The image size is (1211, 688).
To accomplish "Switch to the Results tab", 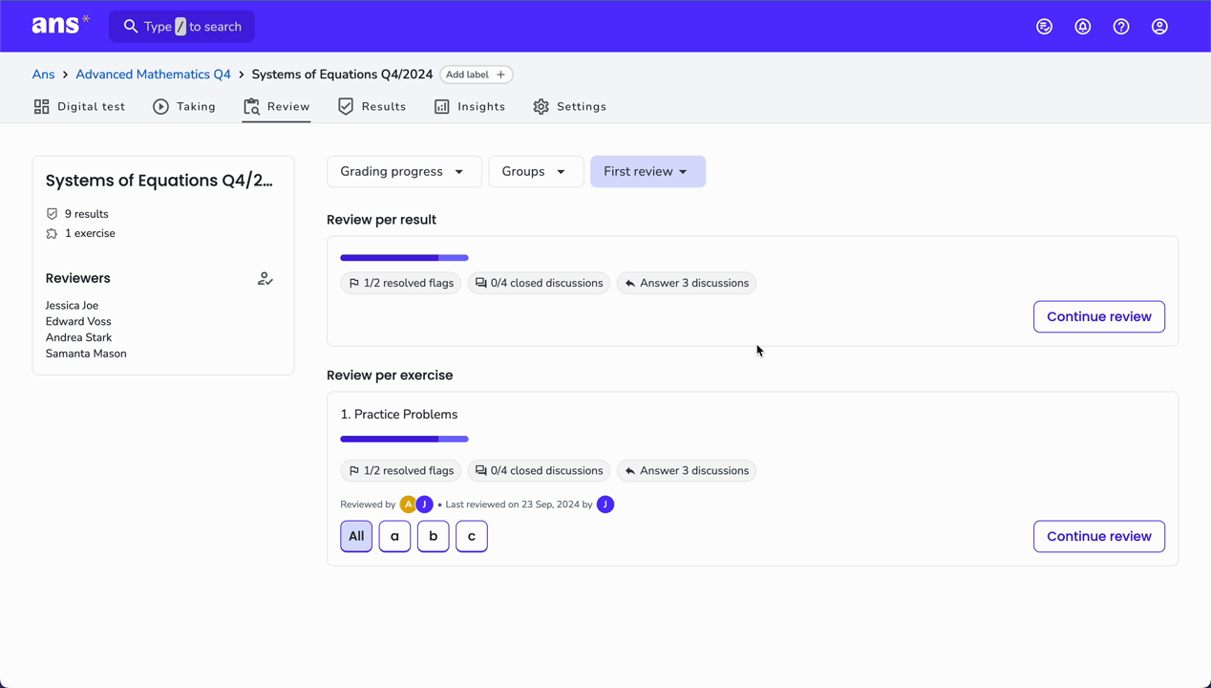I will pos(372,107).
